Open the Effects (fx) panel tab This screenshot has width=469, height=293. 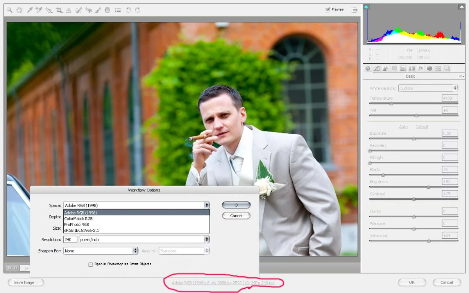click(x=420, y=68)
